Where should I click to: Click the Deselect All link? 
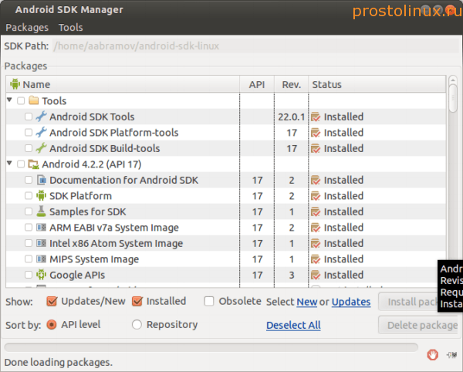click(293, 325)
